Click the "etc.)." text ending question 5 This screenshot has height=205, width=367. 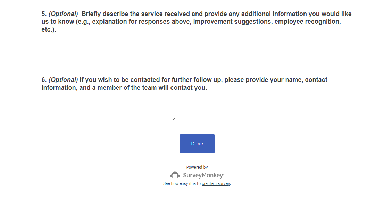[x=49, y=30]
